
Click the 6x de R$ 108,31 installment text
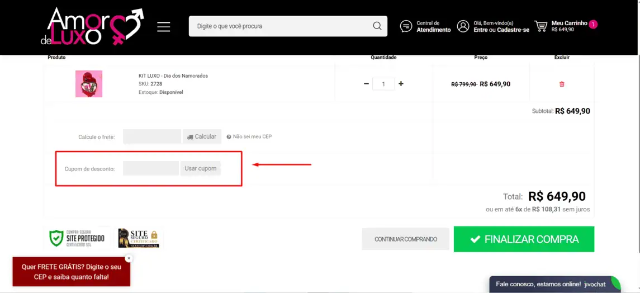tap(538, 209)
